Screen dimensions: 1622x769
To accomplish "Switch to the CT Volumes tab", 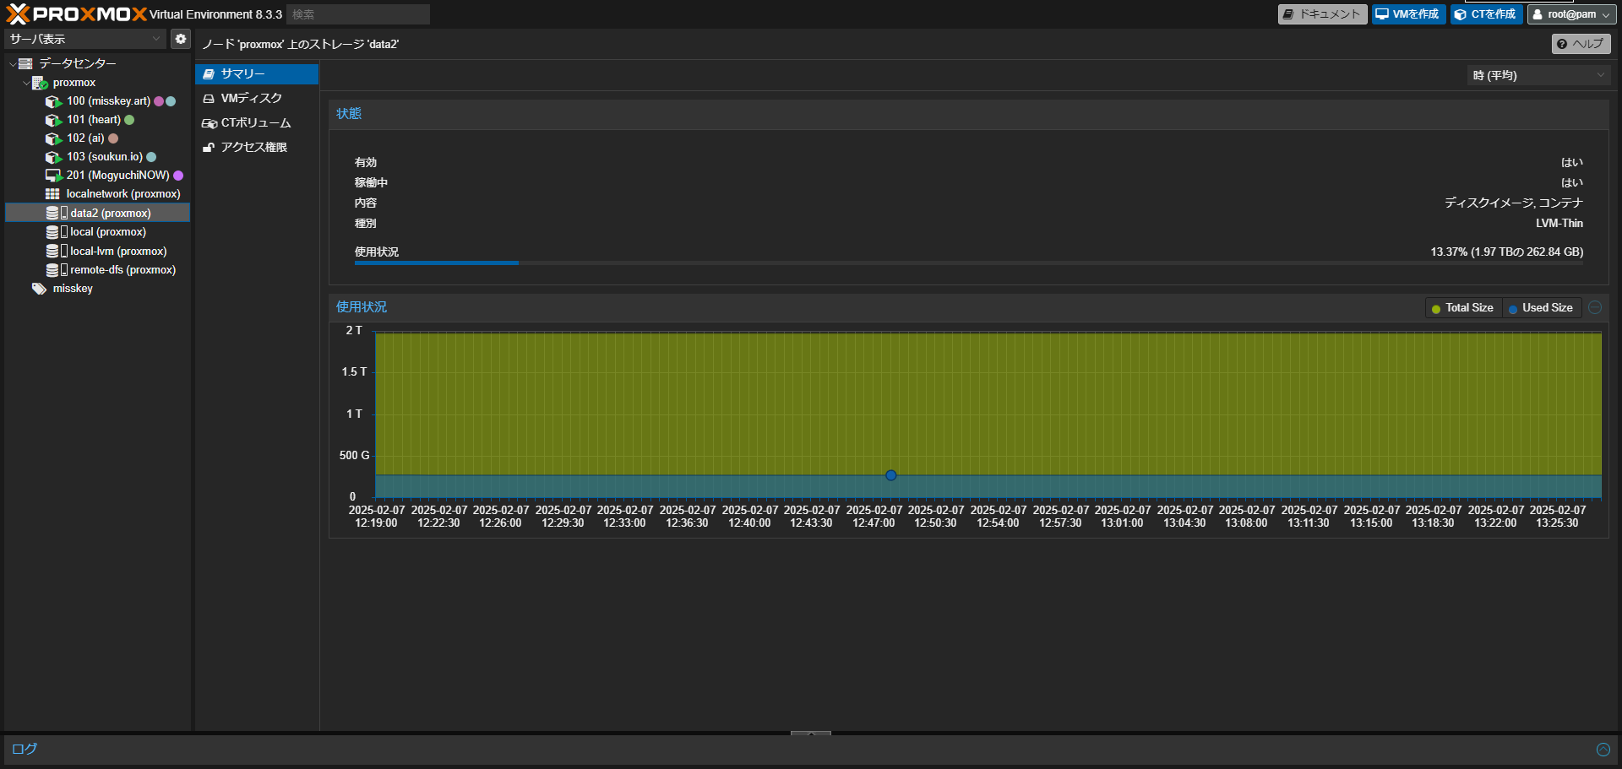I will click(255, 123).
